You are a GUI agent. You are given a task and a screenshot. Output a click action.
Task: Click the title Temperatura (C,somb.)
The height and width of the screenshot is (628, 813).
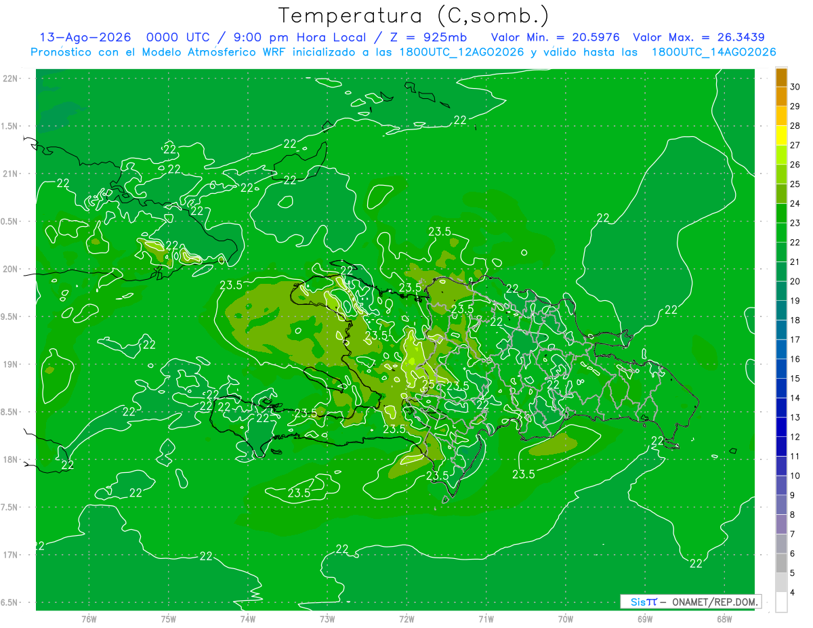coord(415,16)
